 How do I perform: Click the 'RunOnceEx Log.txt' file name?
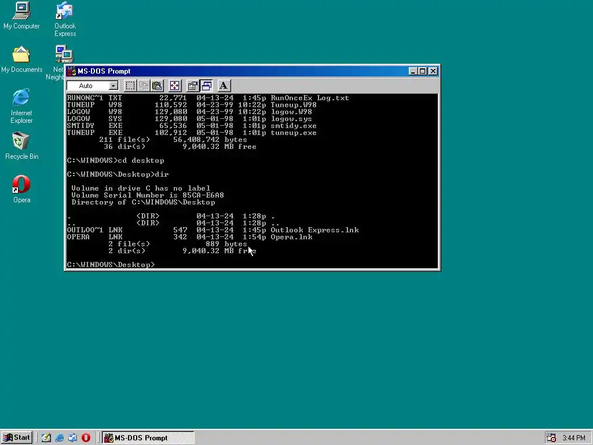pos(310,97)
